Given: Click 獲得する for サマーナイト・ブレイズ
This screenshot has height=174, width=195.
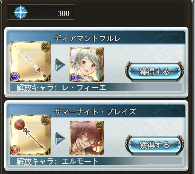Looking at the screenshot, I should (154, 145).
